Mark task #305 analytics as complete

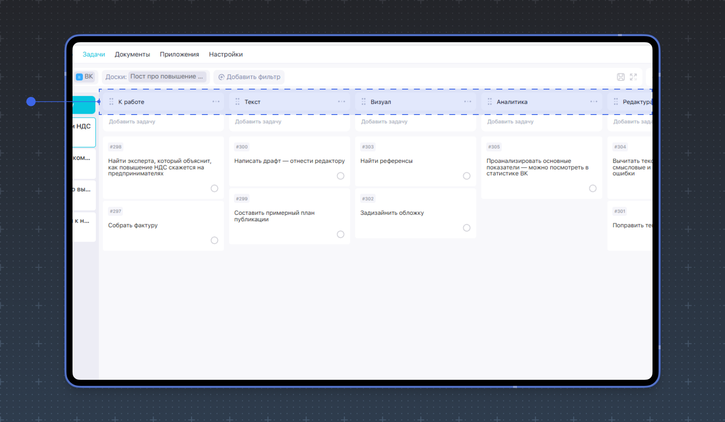[593, 189]
